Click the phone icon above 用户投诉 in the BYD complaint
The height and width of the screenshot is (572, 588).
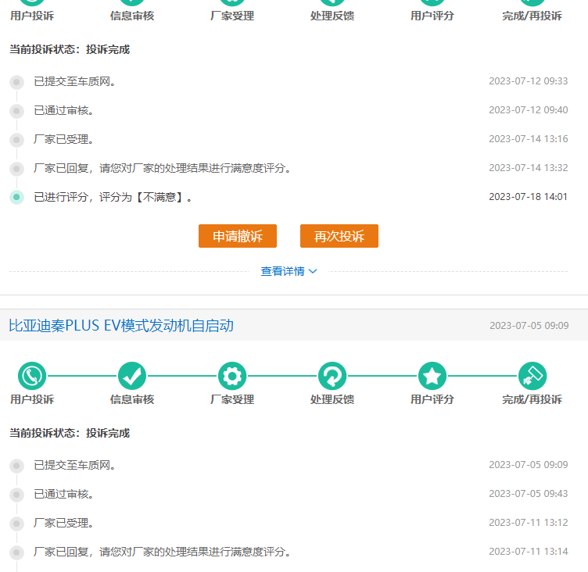pos(32,376)
